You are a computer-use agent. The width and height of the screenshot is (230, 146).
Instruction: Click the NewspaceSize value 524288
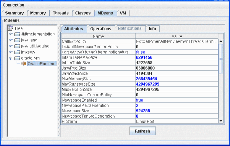point(143,111)
